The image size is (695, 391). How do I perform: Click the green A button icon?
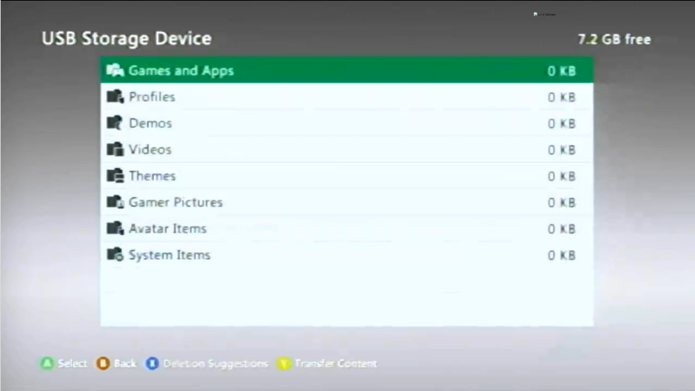point(47,364)
